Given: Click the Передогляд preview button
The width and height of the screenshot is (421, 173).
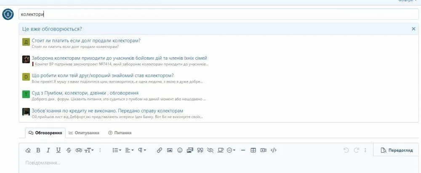Looking at the screenshot, I should tap(397, 150).
